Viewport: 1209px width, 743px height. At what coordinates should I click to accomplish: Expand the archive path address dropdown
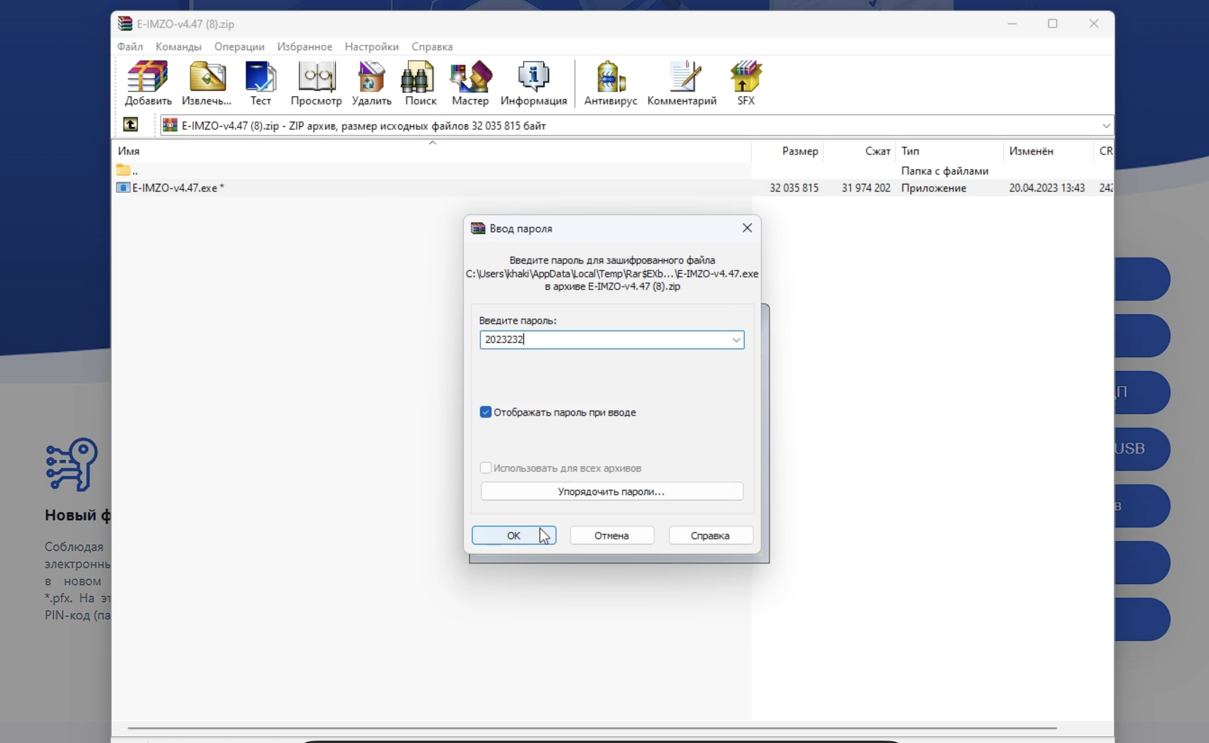1106,125
